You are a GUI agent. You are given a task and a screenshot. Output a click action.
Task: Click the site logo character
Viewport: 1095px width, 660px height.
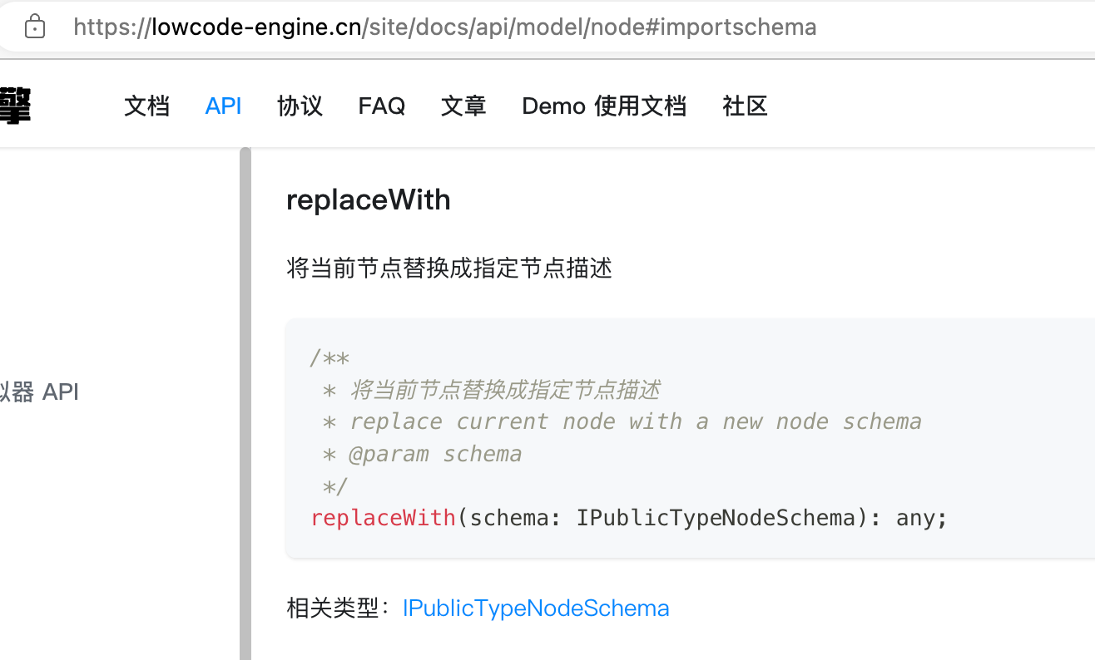pos(15,106)
